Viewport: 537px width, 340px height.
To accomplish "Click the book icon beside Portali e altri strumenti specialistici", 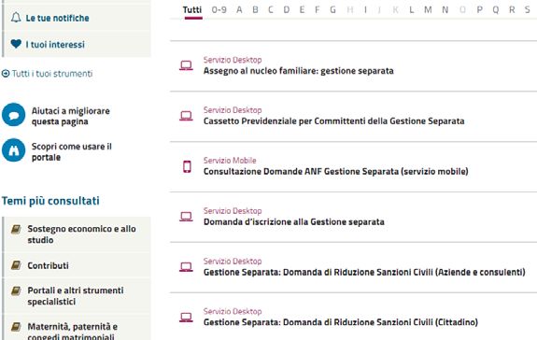I will point(16,290).
